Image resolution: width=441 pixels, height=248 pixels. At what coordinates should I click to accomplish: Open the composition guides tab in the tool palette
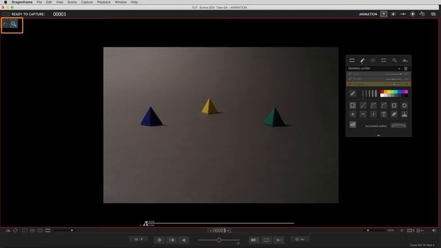(x=352, y=61)
